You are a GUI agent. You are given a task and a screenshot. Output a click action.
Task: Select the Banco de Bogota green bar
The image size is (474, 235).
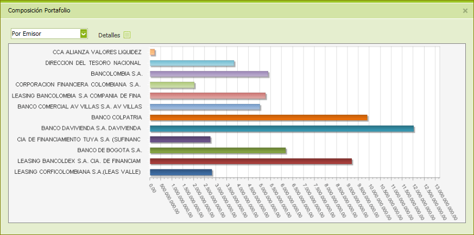218,150
